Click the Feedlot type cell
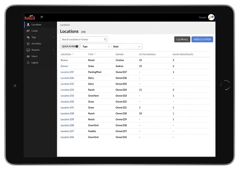This screenshot has width=240, height=170. coord(92,131)
